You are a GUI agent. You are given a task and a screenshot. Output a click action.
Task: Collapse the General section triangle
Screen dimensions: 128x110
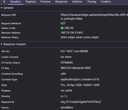click(x=2, y=8)
